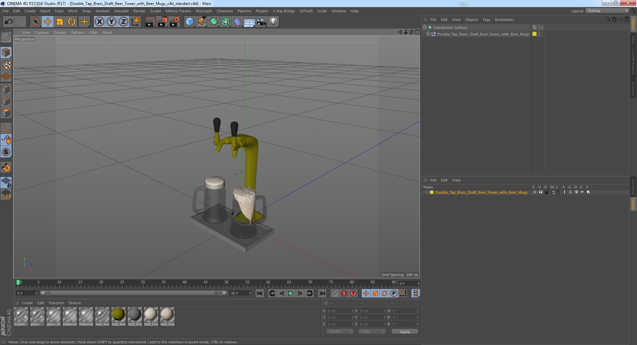Go to end of animation
The width and height of the screenshot is (637, 345).
322,293
